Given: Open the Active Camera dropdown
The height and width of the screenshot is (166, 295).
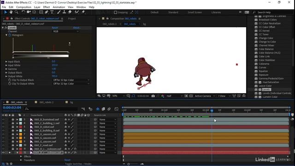Looking at the screenshot, I should coord(205,96).
